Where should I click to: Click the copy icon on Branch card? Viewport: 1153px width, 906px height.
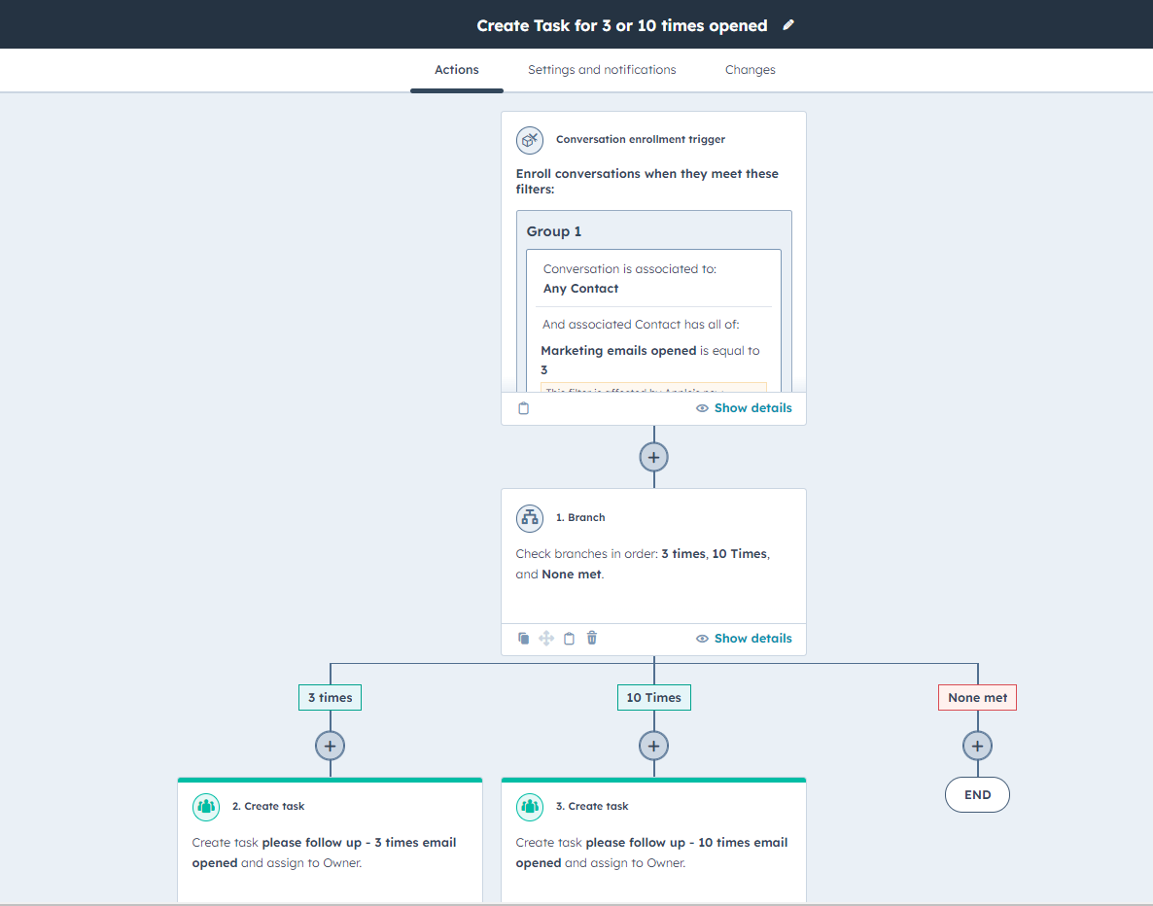click(524, 639)
